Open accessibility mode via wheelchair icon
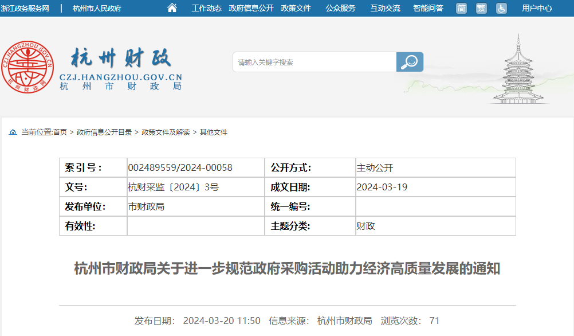The width and height of the screenshot is (574, 336). click(501, 8)
